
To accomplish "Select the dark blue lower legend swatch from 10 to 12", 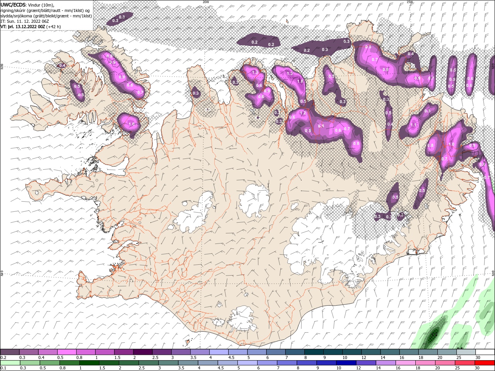I will tap(346, 363).
